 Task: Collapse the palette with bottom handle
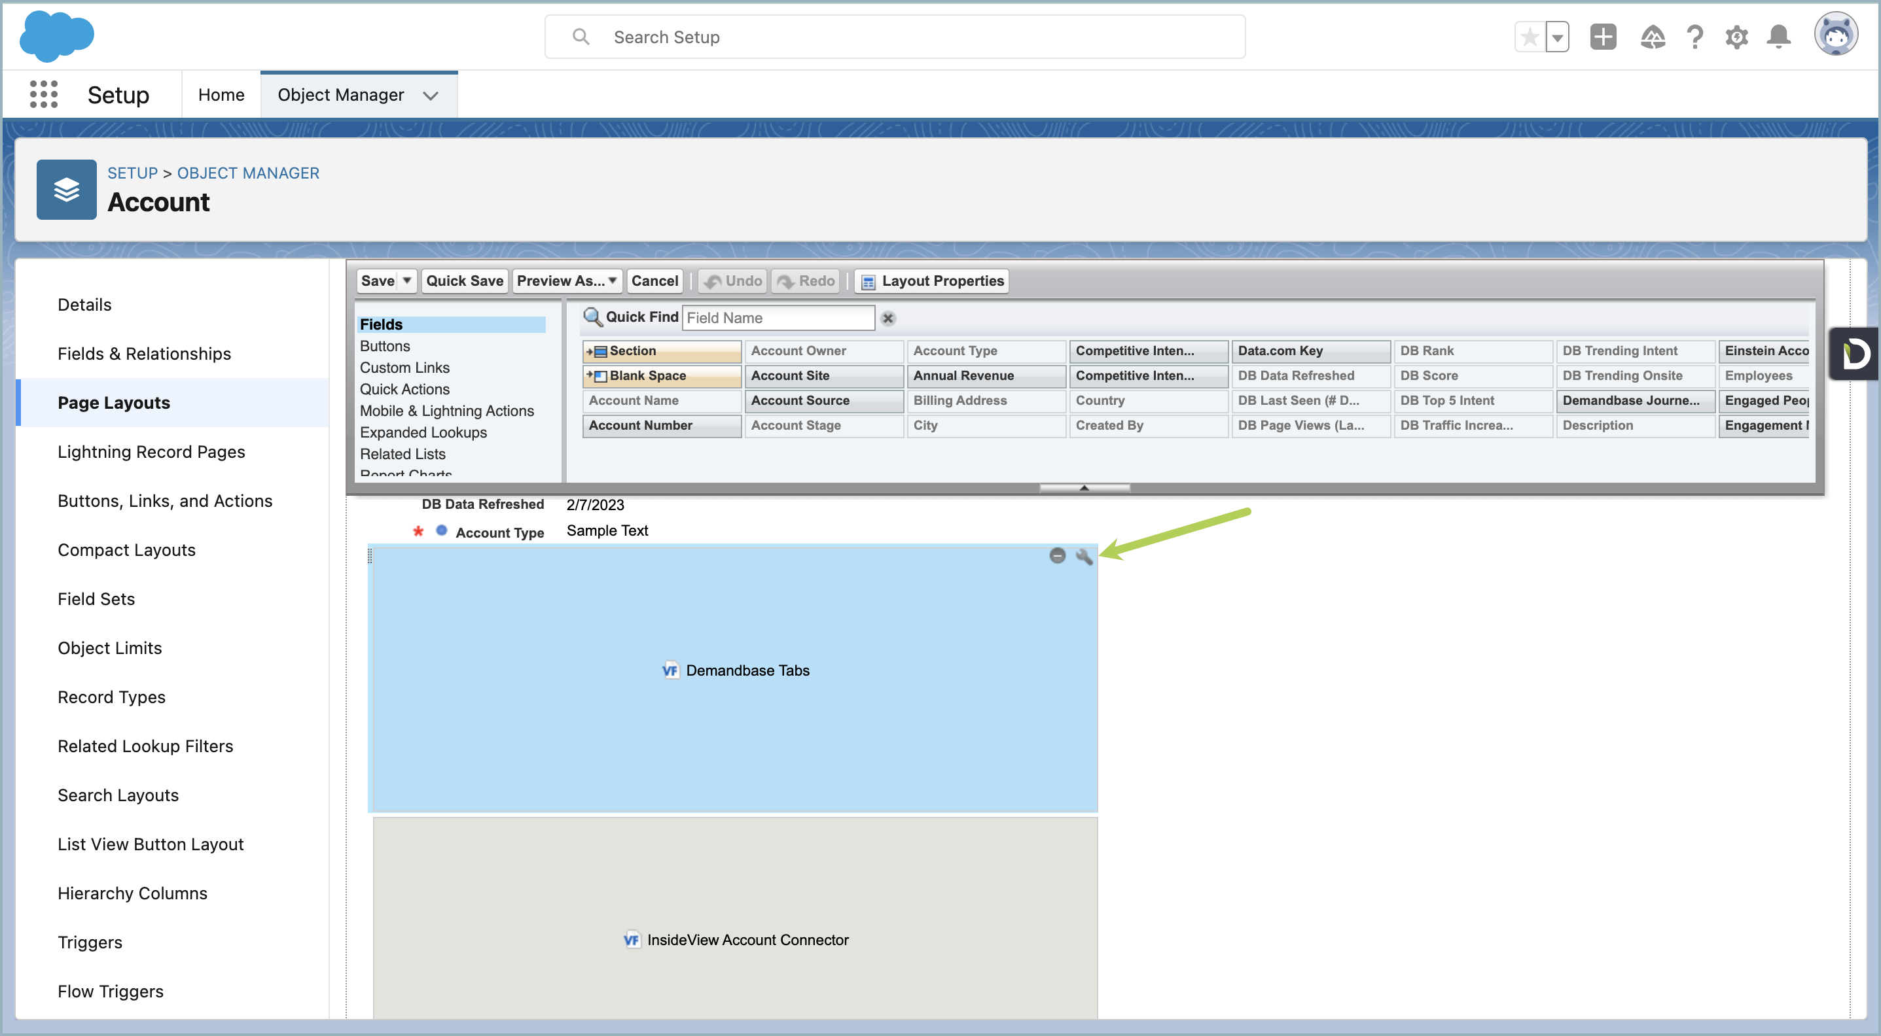pos(1084,487)
